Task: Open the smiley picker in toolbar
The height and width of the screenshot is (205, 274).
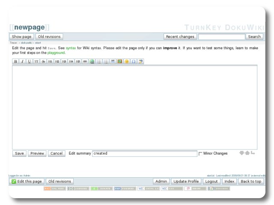Action: (x=127, y=61)
